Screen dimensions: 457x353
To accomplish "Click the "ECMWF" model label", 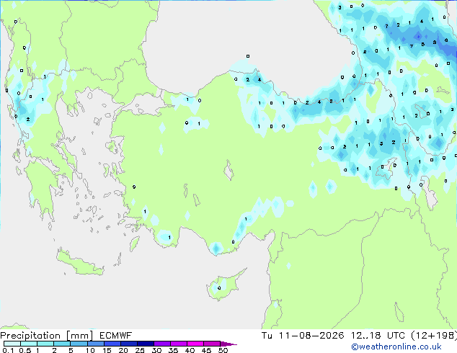I will (116, 336).
